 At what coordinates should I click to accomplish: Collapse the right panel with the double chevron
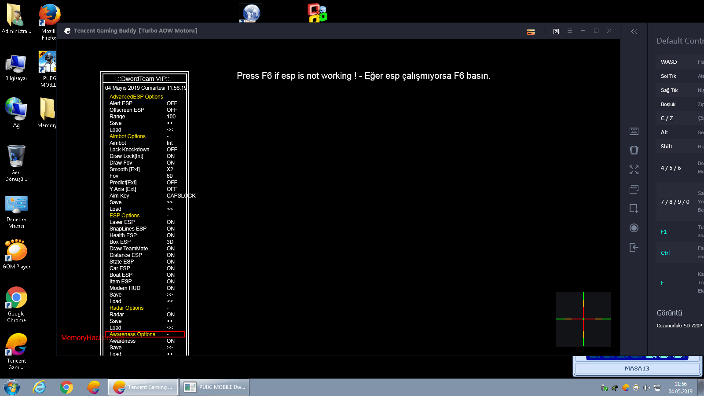click(x=634, y=31)
